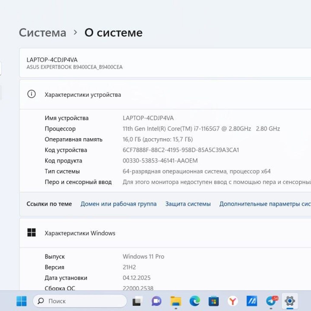Open the Домен или рабочая группа link
The width and height of the screenshot is (311, 311).
pos(118,204)
